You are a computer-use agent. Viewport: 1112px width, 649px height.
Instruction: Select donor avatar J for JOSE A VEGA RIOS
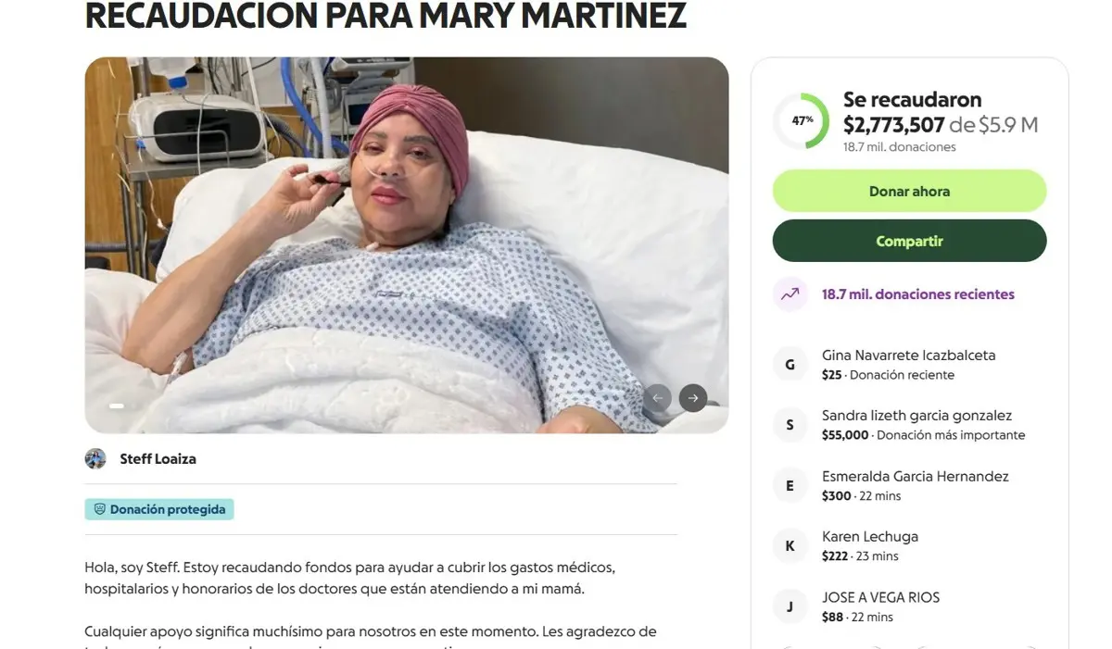tap(790, 607)
